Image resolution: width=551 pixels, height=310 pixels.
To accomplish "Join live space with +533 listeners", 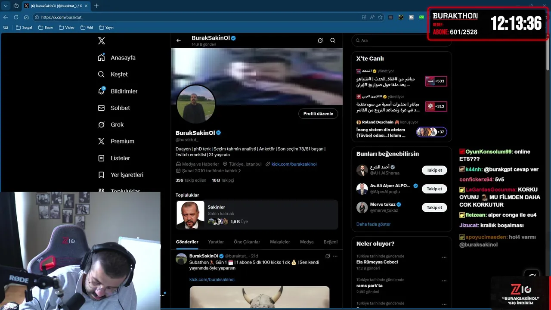I will tap(436, 81).
